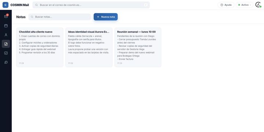Click '4. Entregar guía rápida del webmail'
264x132 pixels.
(x=37, y=49)
